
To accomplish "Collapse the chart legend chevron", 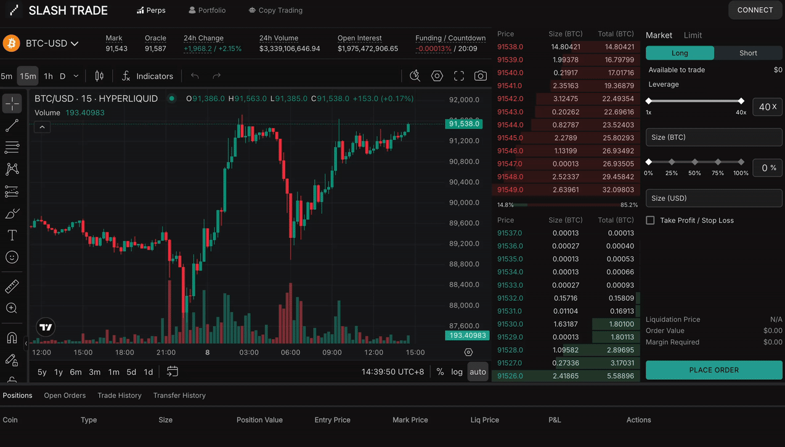I will click(x=42, y=127).
